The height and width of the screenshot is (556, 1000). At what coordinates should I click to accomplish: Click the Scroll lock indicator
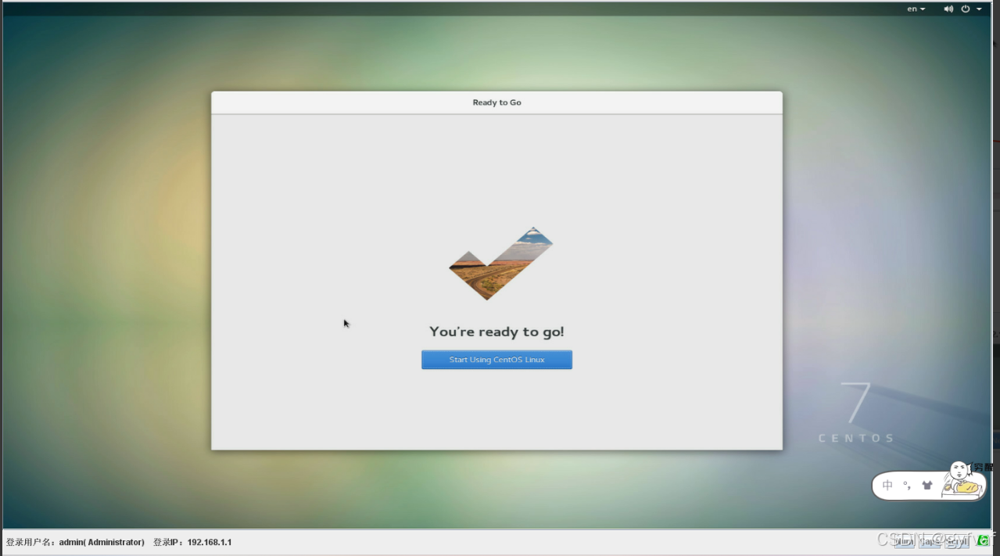955,541
